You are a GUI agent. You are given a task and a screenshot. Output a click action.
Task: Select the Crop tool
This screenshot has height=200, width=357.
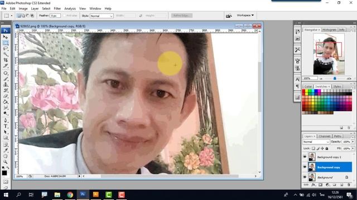[6, 60]
